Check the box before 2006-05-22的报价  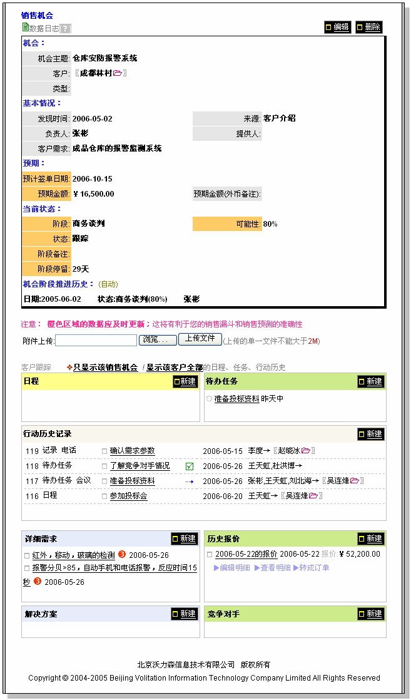coord(210,555)
